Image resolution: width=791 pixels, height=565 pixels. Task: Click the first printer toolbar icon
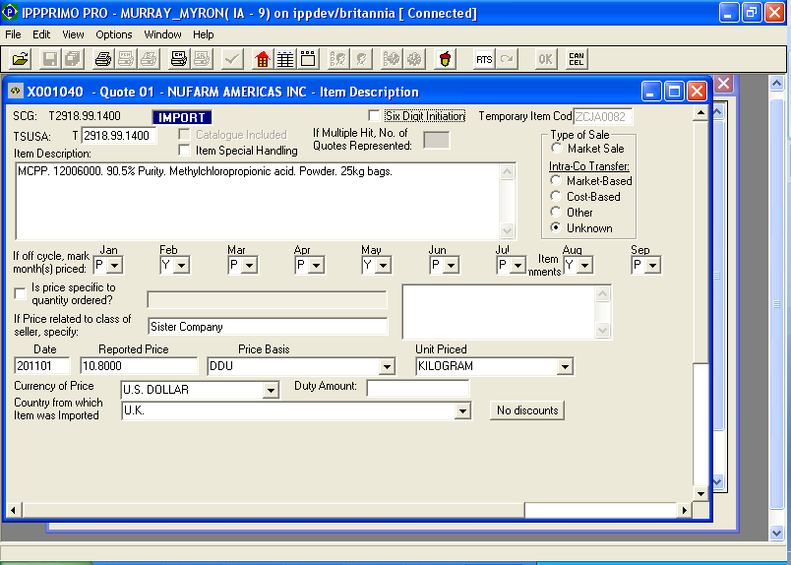tap(103, 59)
